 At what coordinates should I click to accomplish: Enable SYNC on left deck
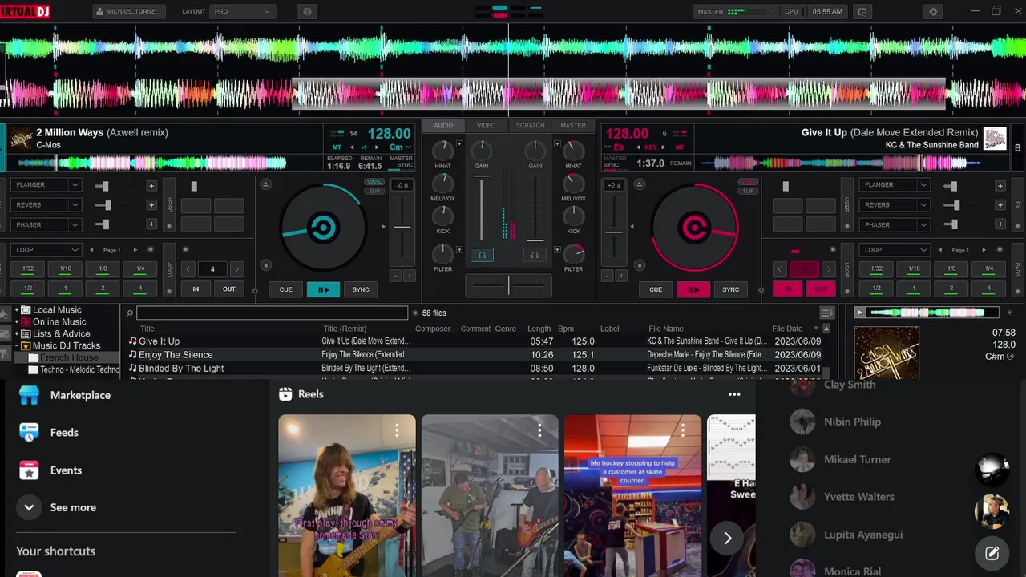pos(361,289)
